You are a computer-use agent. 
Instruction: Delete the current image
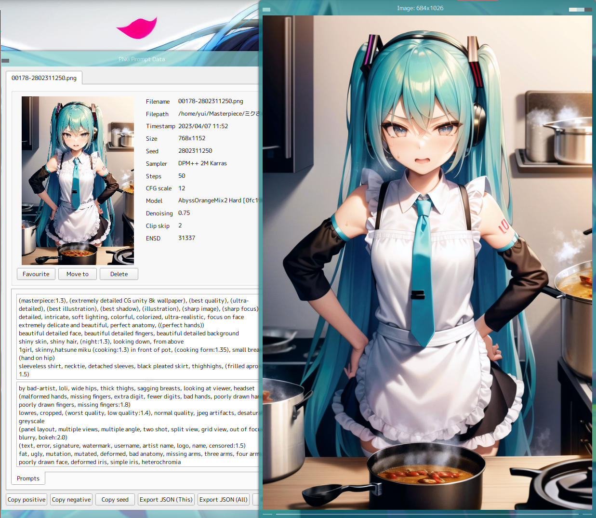119,274
